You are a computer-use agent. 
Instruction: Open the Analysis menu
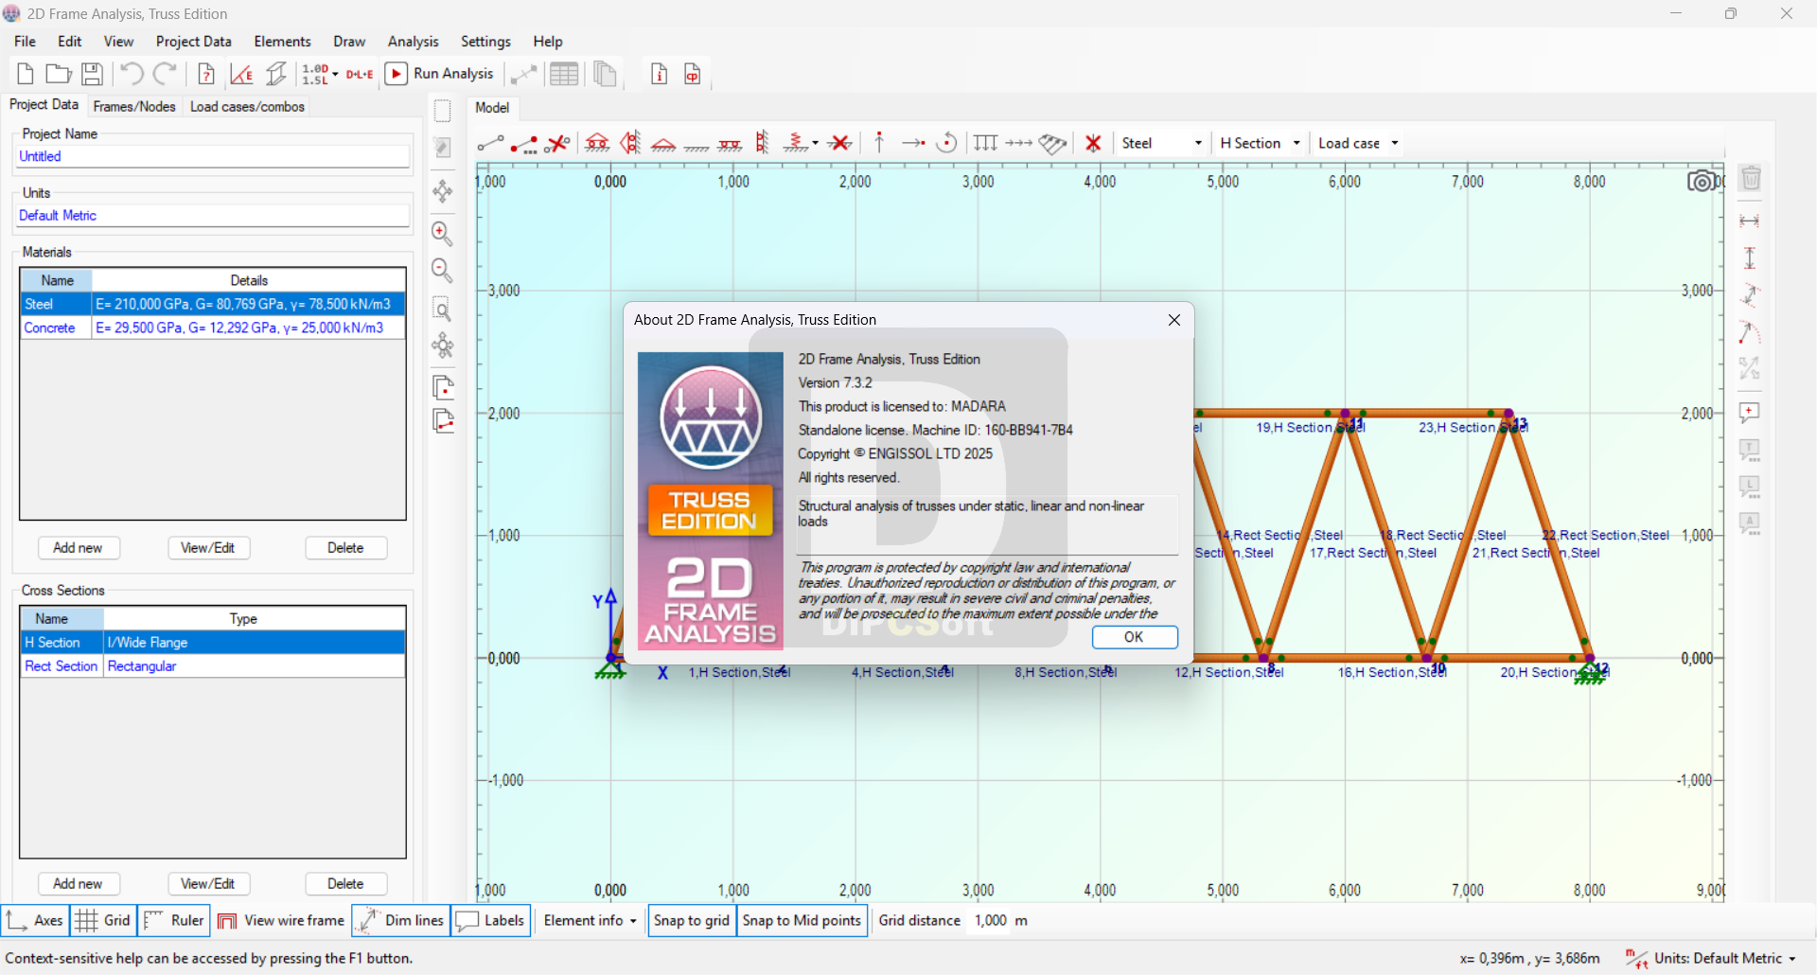pos(413,42)
